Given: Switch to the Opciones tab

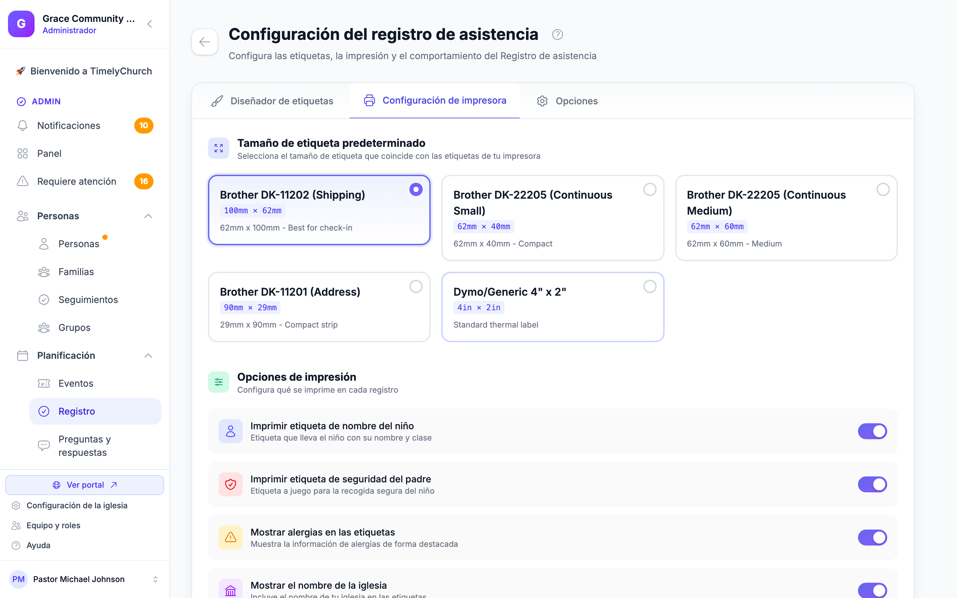Looking at the screenshot, I should (567, 101).
